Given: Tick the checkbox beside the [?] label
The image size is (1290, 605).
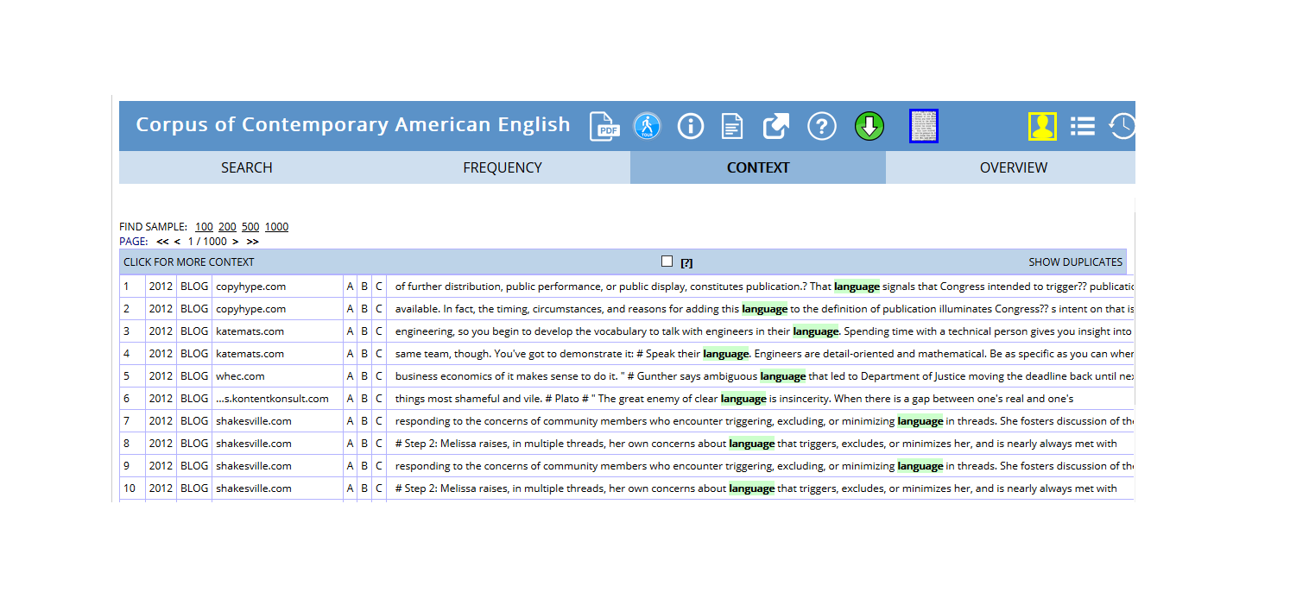Looking at the screenshot, I should click(x=667, y=262).
